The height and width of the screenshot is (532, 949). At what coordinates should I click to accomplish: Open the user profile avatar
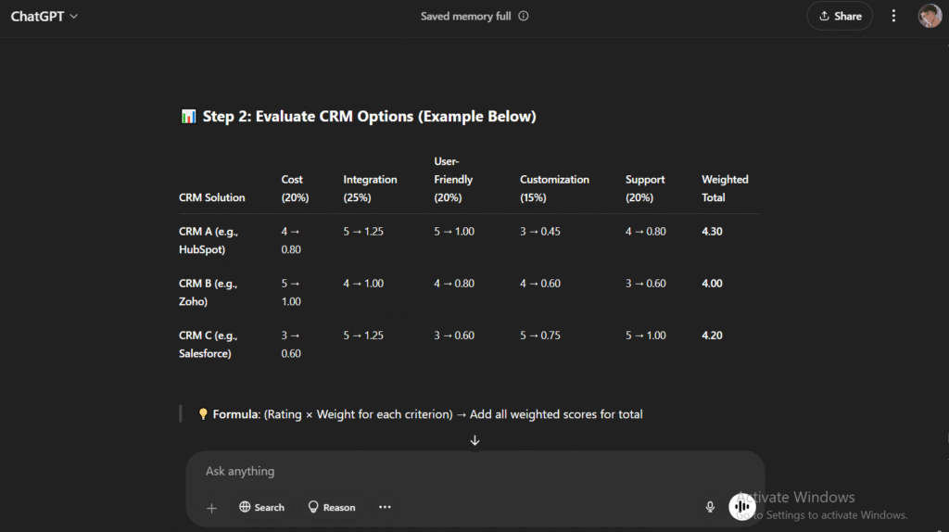[x=930, y=17]
